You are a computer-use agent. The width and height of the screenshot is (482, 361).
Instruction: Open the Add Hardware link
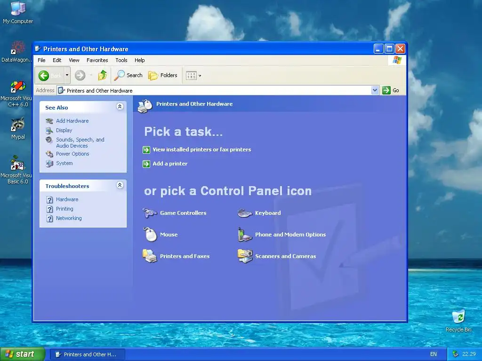click(x=72, y=121)
